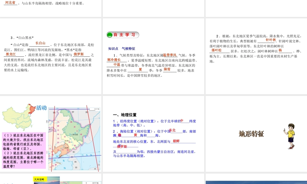This screenshot has width=307, height=184.
Task: Open the 活动 slide with the maps
Action: 51,134
